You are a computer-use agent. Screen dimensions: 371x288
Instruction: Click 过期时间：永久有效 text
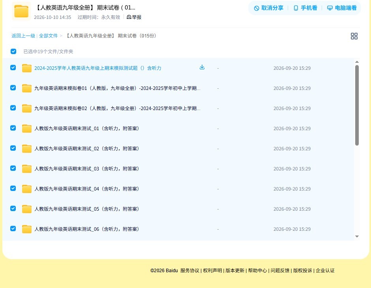99,17
